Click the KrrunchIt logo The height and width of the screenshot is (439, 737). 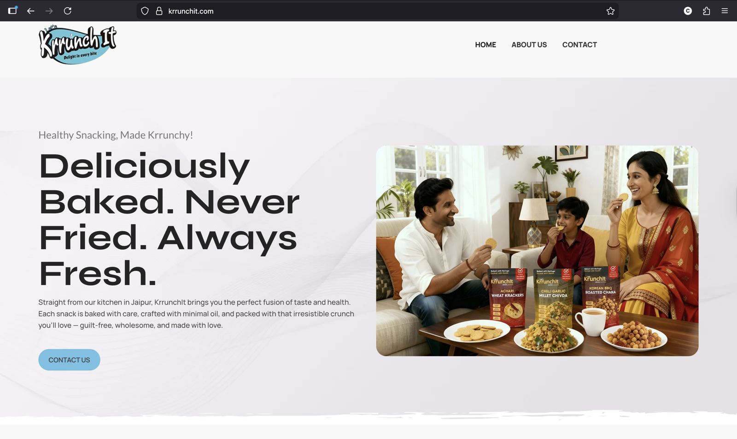77,45
